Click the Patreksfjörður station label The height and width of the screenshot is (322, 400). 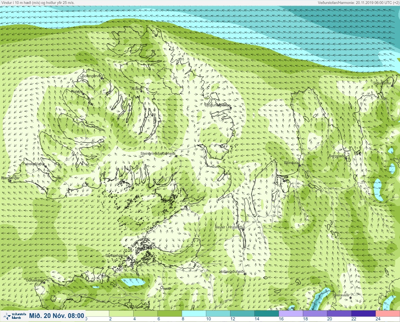[x=34, y=164]
